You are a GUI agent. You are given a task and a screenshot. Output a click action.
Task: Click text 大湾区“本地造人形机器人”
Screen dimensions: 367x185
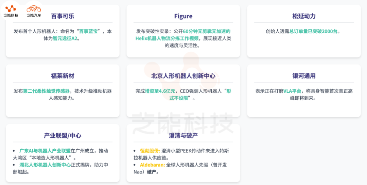(x=43, y=157)
